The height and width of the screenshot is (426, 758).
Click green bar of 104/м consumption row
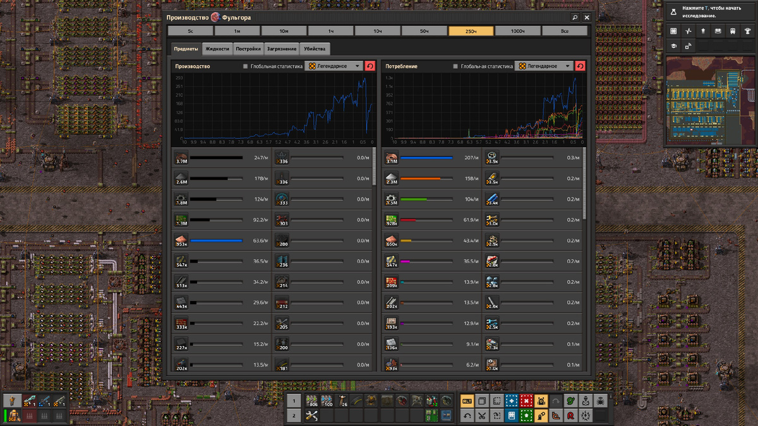414,199
